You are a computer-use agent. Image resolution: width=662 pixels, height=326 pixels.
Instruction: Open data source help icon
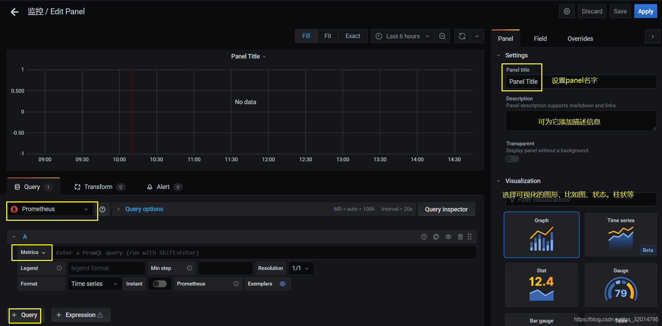point(102,209)
